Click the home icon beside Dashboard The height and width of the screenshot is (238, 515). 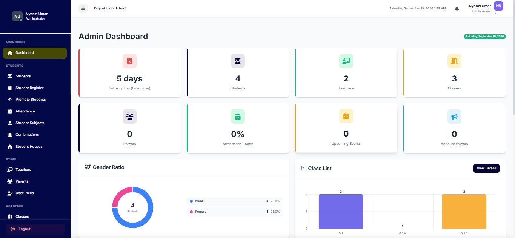pos(10,53)
